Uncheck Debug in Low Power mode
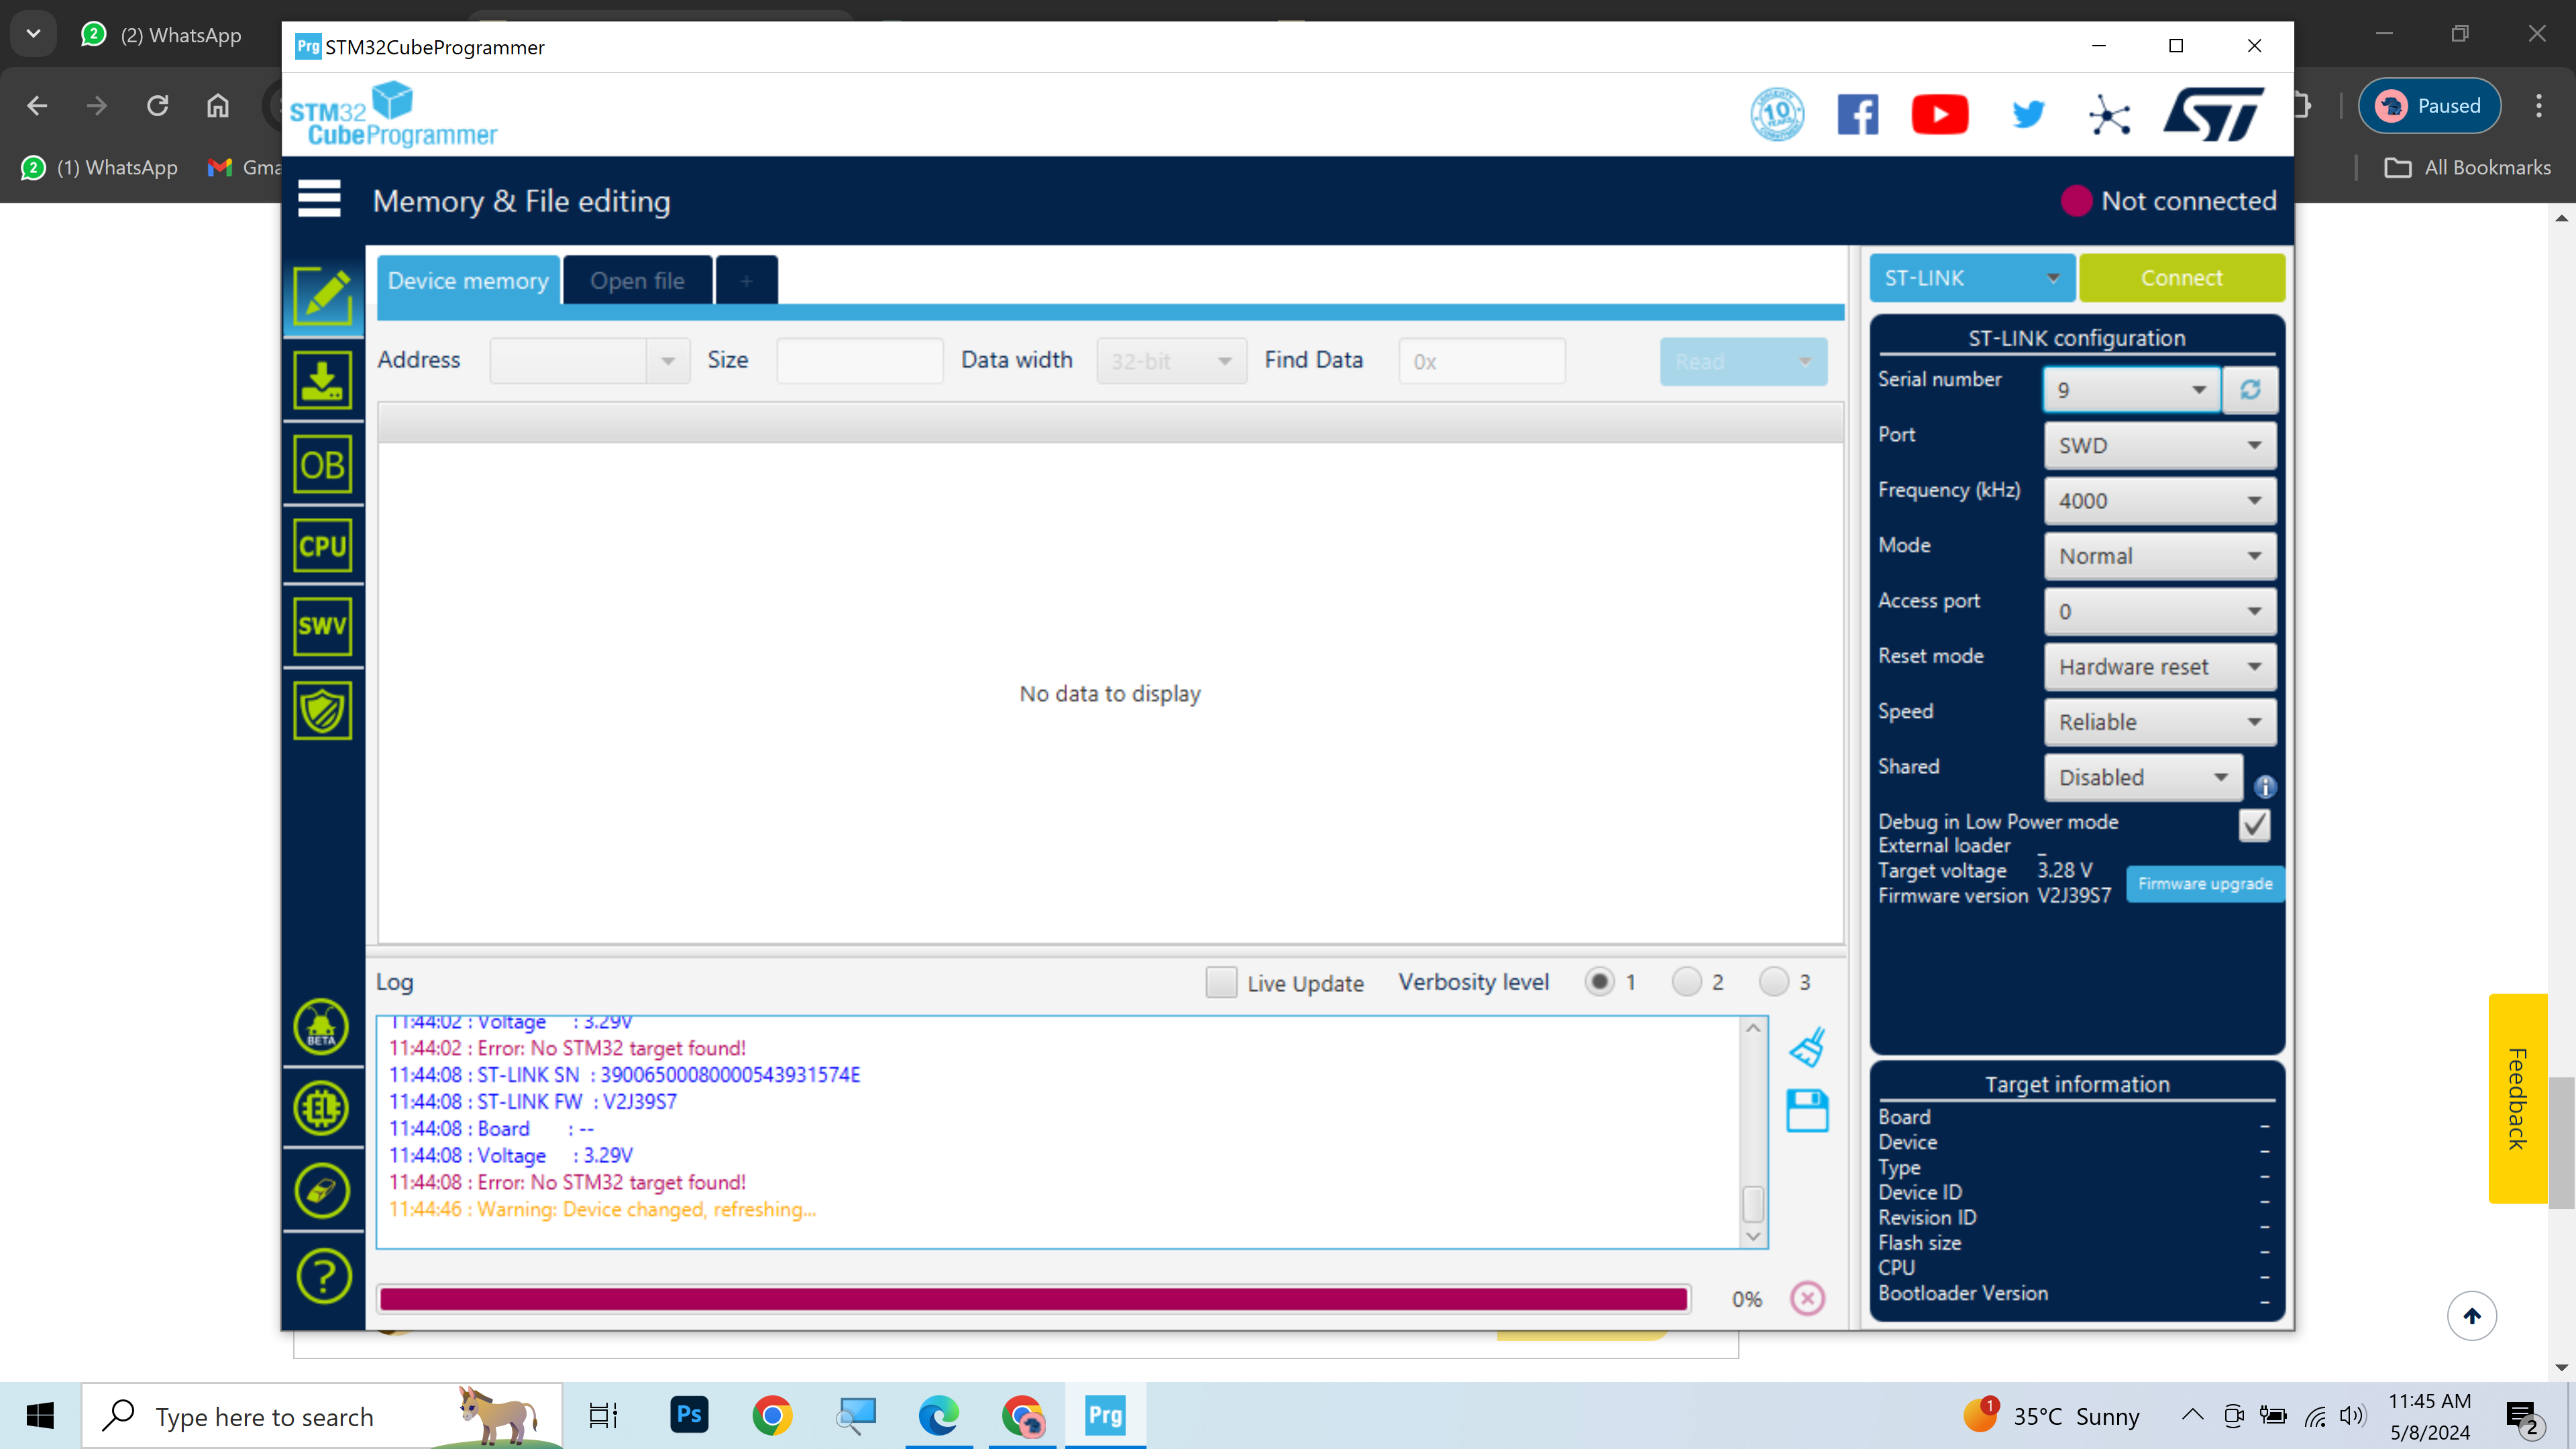The height and width of the screenshot is (1449, 2576). [x=2255, y=824]
